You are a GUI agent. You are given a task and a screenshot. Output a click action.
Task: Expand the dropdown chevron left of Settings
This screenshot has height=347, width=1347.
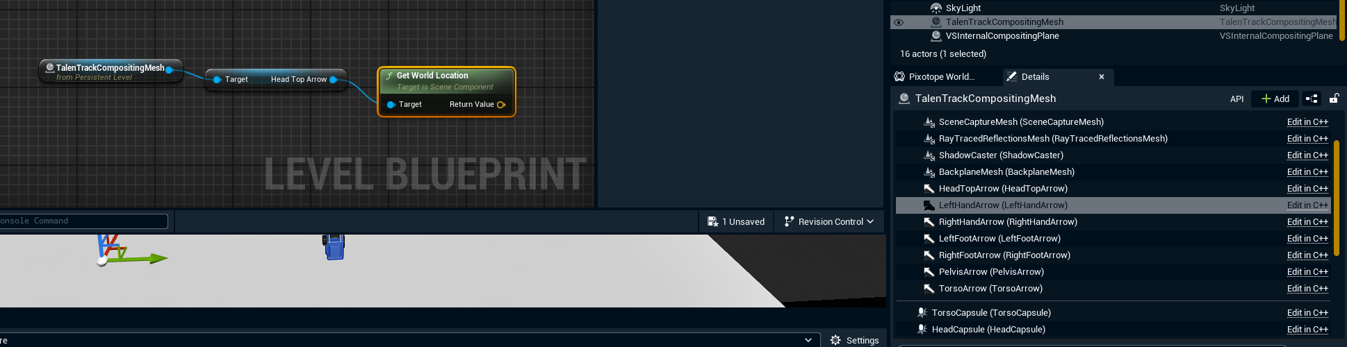click(808, 340)
